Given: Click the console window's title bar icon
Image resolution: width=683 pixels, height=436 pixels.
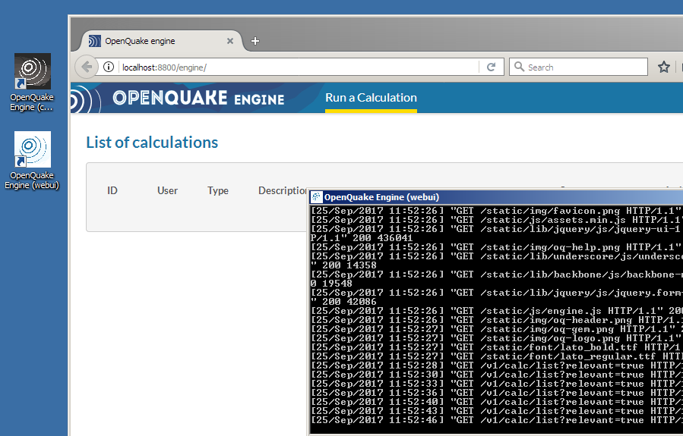Looking at the screenshot, I should [317, 197].
